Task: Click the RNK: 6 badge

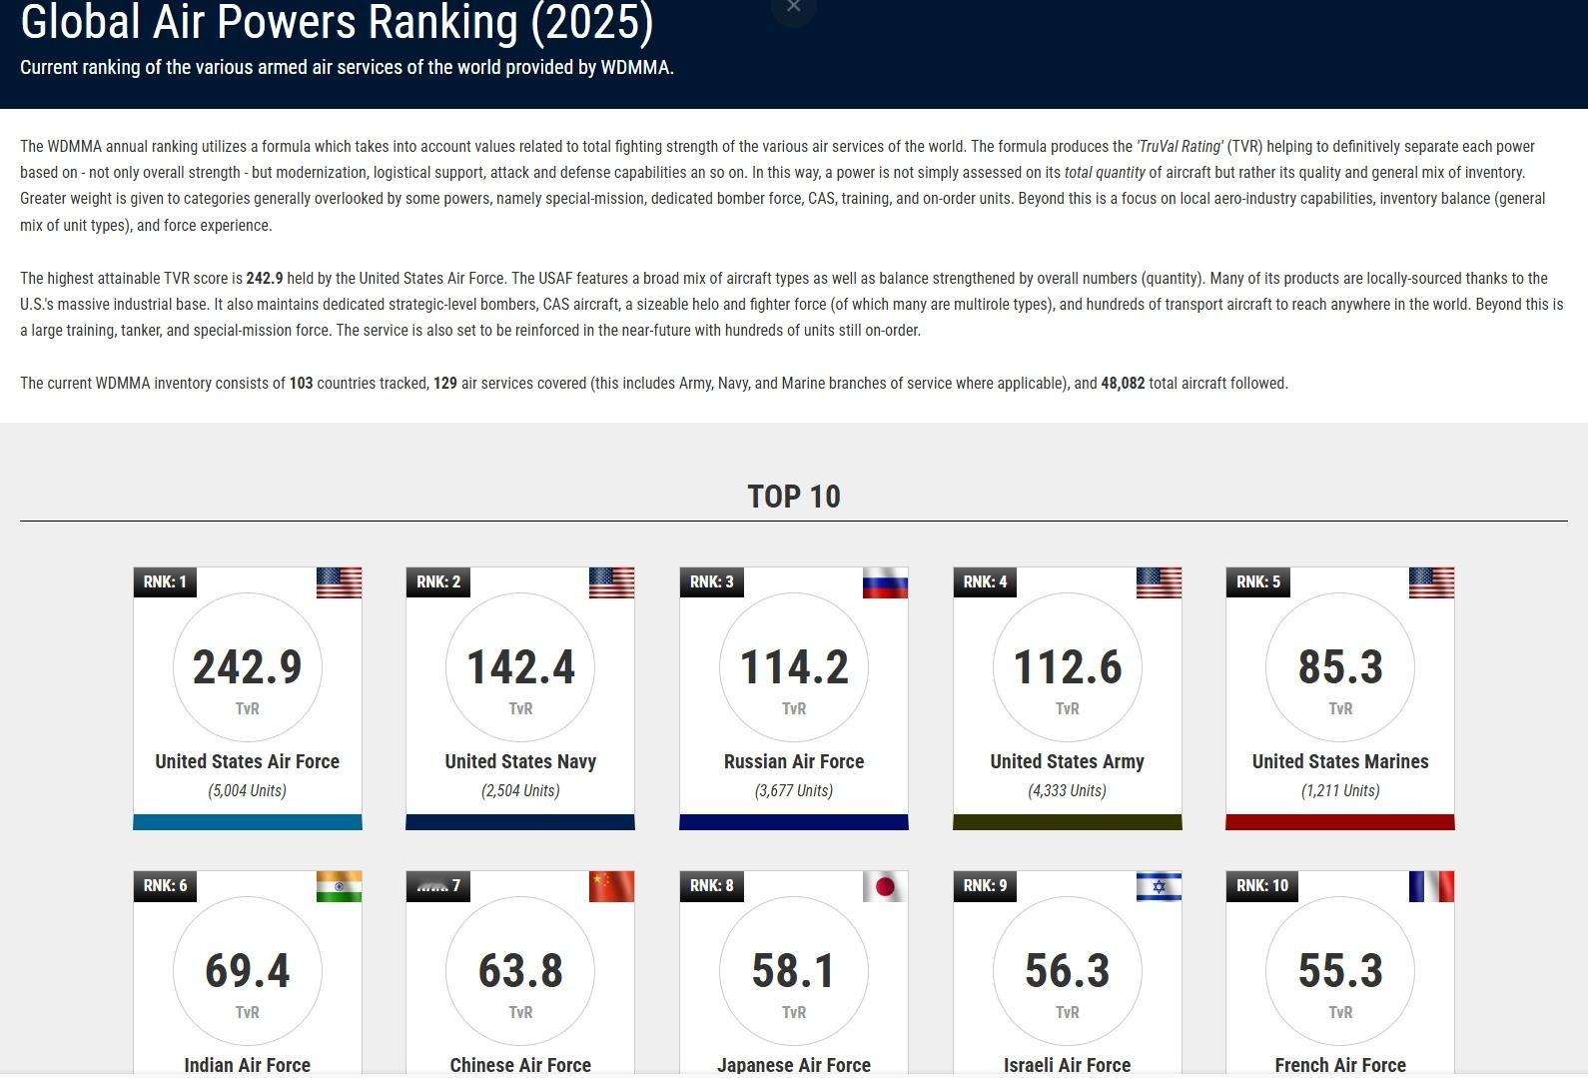Action: tap(165, 886)
